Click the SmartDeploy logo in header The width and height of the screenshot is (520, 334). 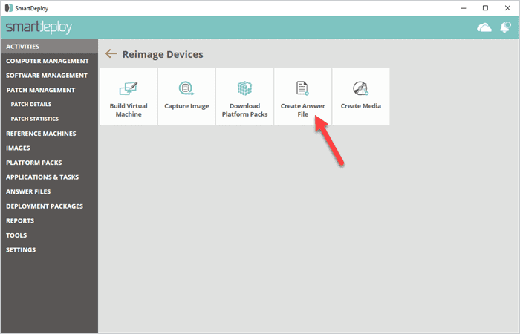[x=39, y=27]
